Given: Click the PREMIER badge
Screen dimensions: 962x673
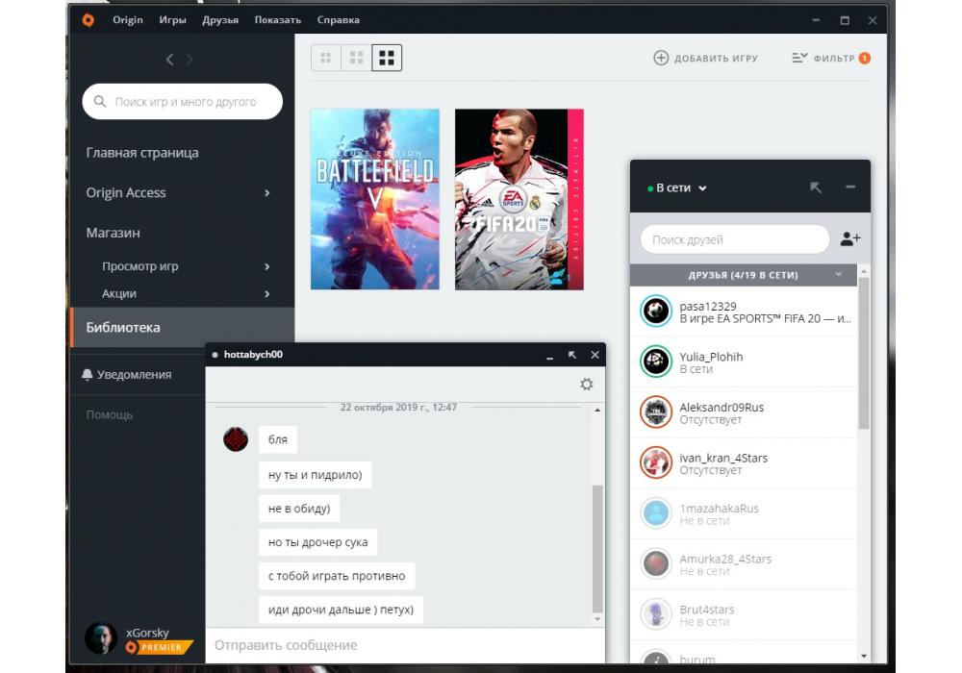Looking at the screenshot, I should tap(159, 647).
